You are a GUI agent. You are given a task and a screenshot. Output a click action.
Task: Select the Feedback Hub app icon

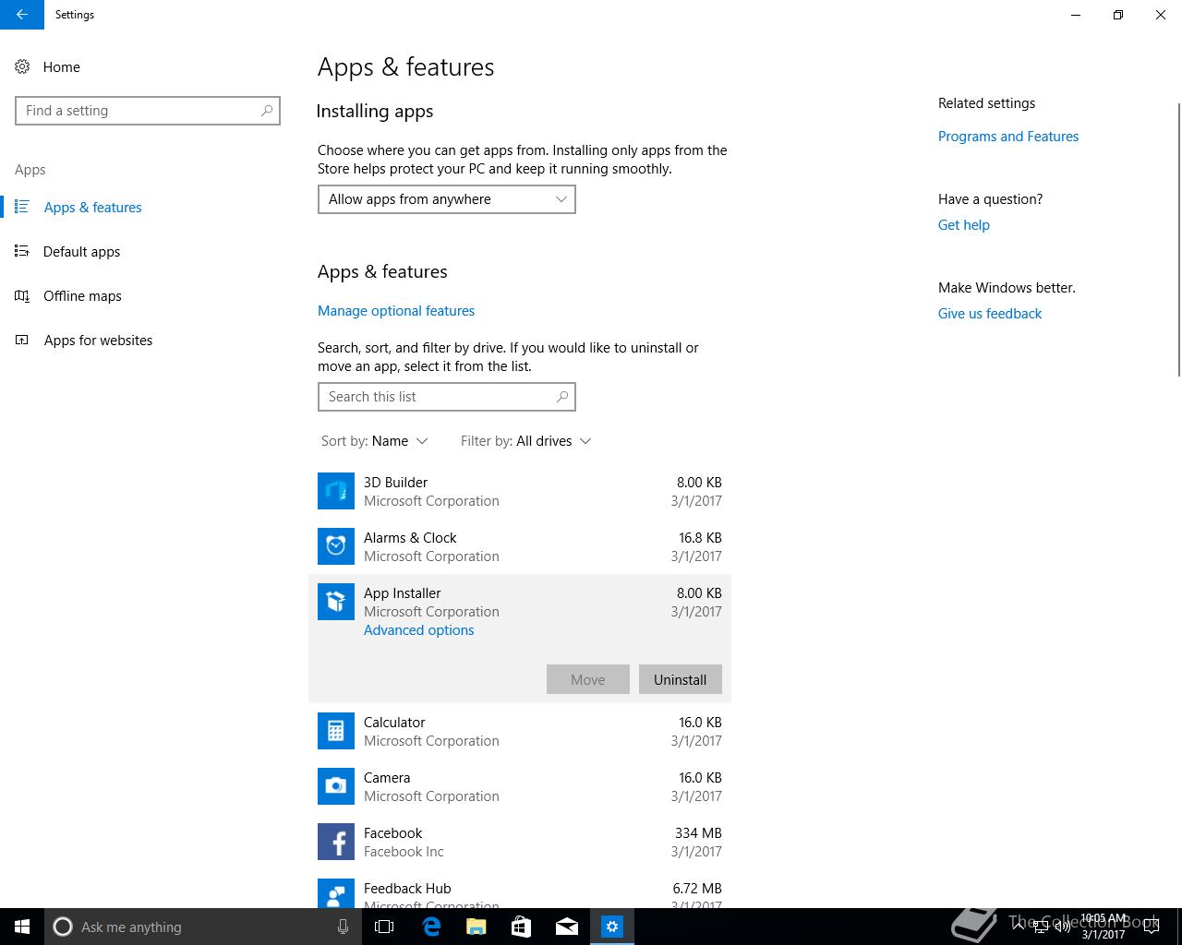pos(336,893)
